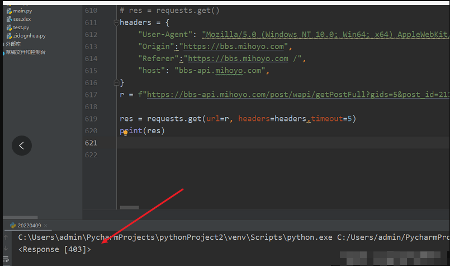Click the editor horizontal scrollbar thumb

coord(129,207)
